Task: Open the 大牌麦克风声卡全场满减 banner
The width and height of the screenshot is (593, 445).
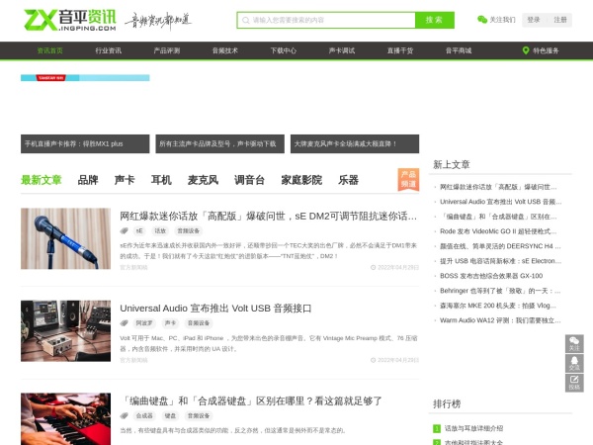Action: (x=355, y=143)
